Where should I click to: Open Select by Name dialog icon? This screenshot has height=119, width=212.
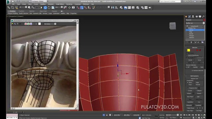[33, 8]
